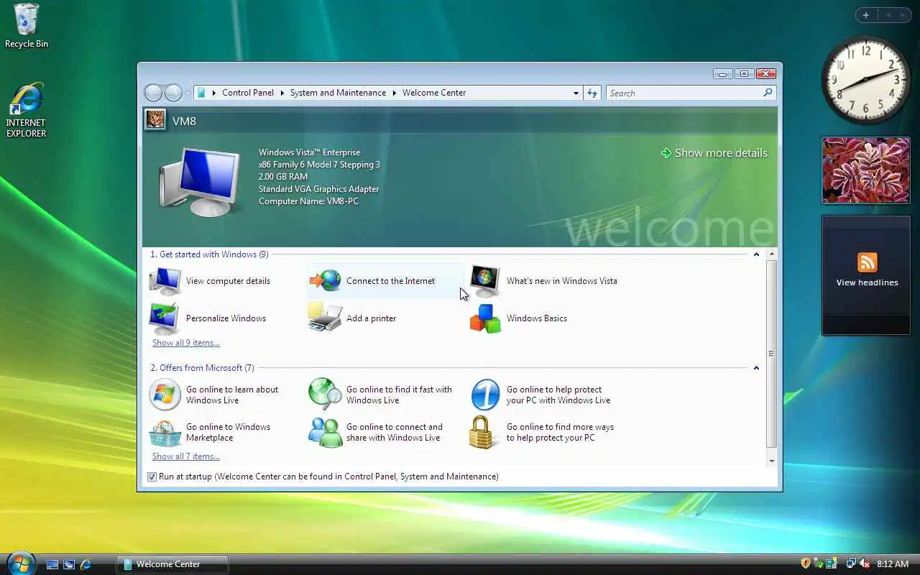Collapse the Offers from Microsoft section
The image size is (920, 575).
[x=756, y=368]
